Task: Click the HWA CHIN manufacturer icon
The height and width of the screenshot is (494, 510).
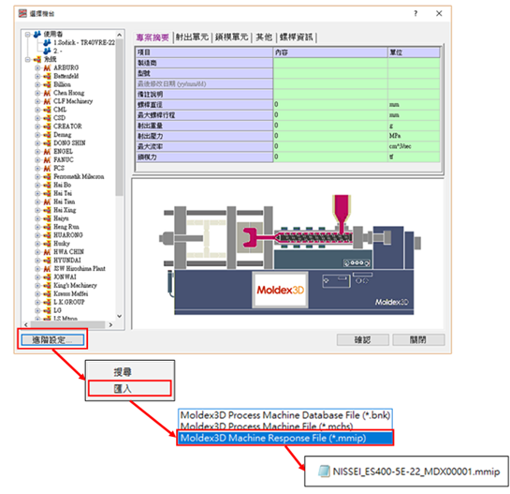Action: (x=47, y=252)
